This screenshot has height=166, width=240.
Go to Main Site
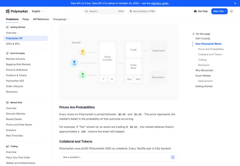(219, 11)
